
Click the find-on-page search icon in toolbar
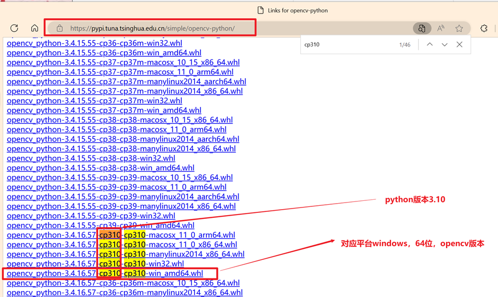422,28
